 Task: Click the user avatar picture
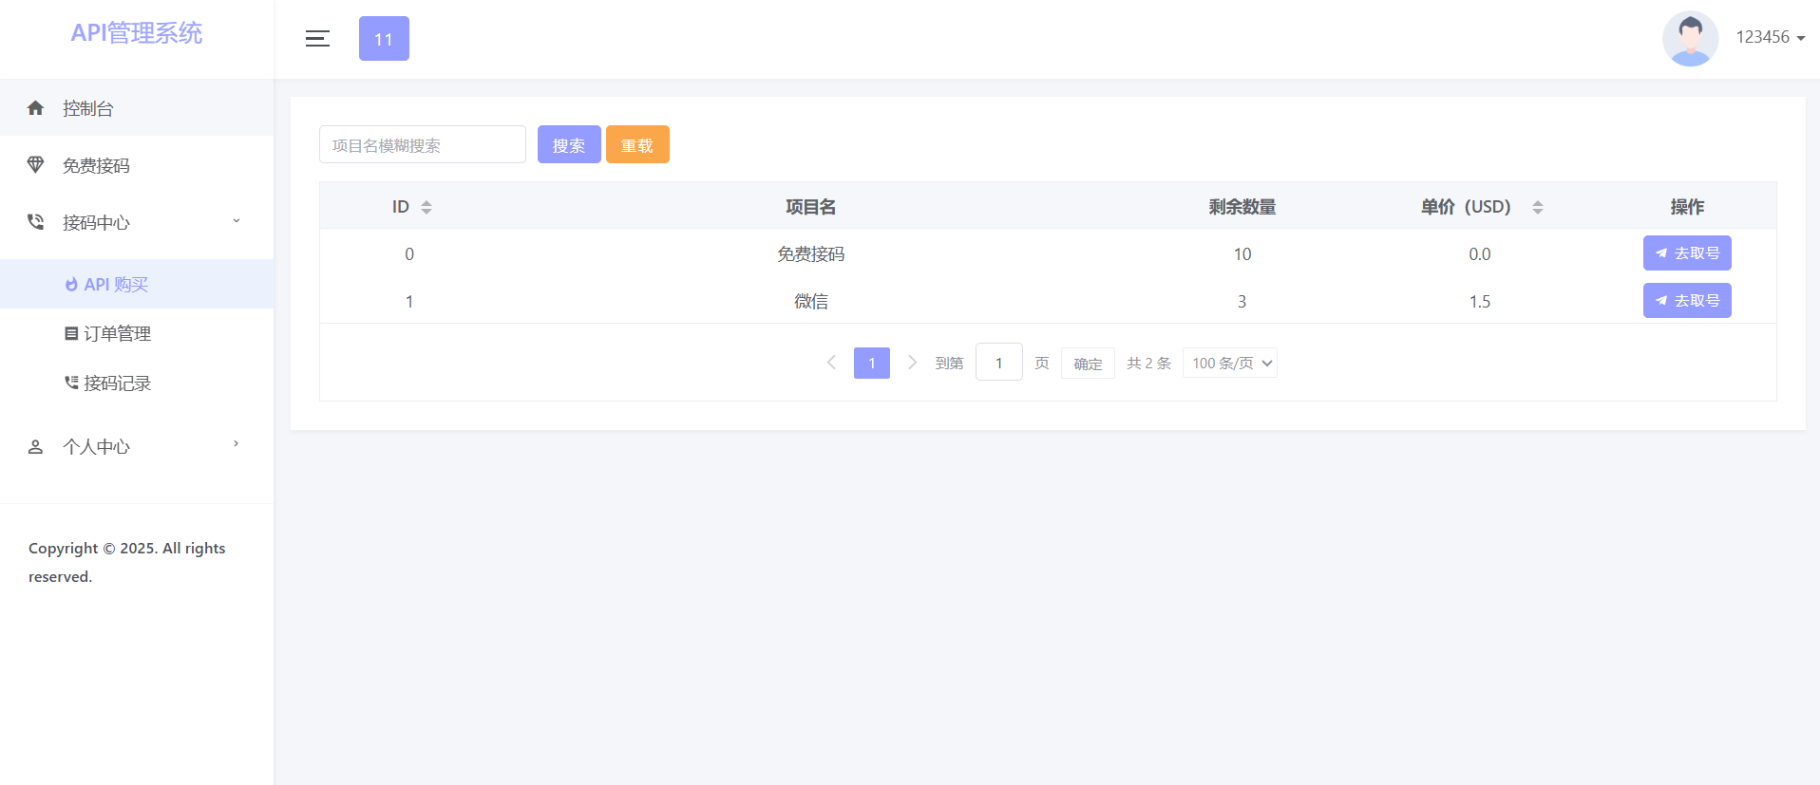point(1690,38)
